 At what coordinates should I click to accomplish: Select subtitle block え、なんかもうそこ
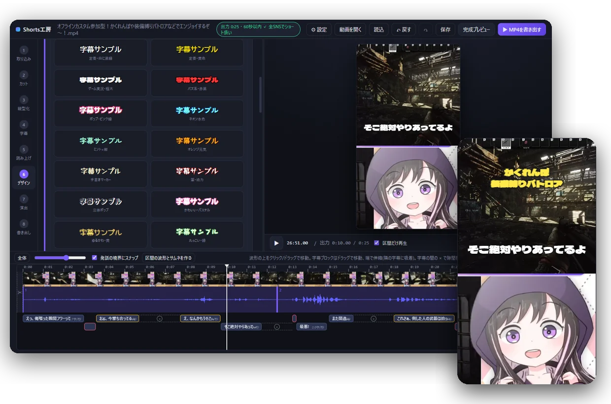coord(200,319)
